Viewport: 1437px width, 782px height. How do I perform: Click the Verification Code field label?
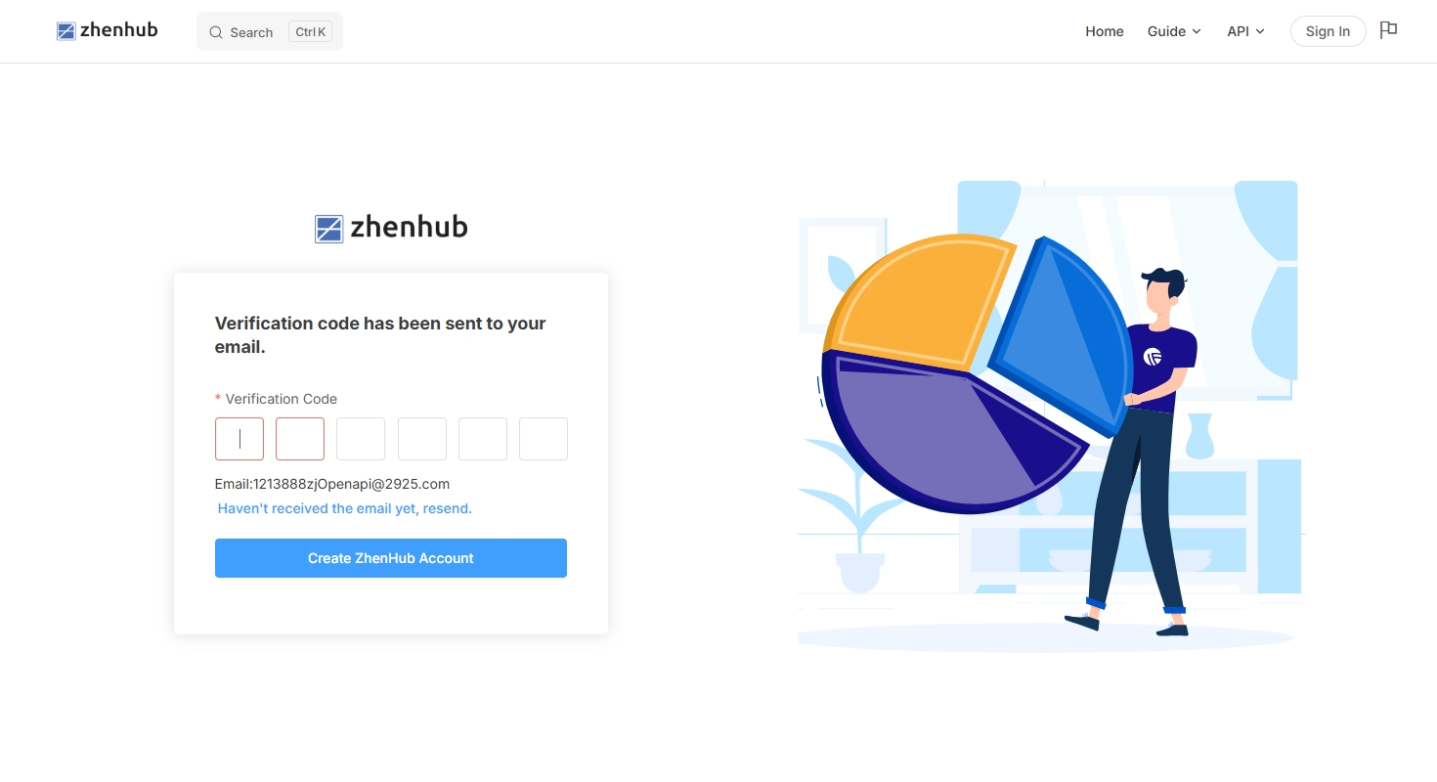click(282, 399)
